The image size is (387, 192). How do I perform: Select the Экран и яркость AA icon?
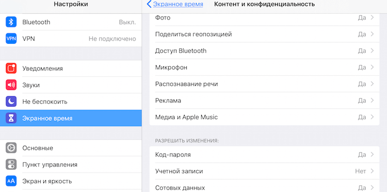11,181
